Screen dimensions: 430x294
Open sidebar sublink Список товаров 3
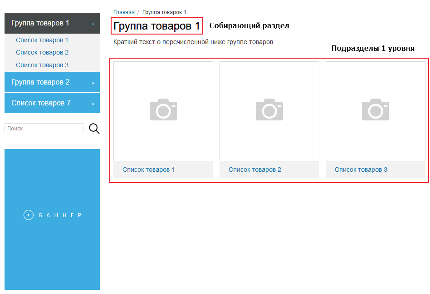[42, 65]
